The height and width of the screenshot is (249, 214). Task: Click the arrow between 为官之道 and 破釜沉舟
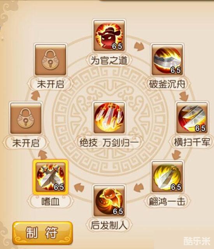139,46
